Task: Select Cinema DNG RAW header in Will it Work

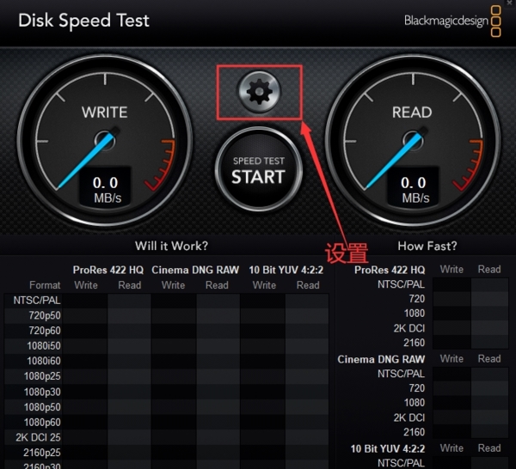Action: click(x=195, y=270)
